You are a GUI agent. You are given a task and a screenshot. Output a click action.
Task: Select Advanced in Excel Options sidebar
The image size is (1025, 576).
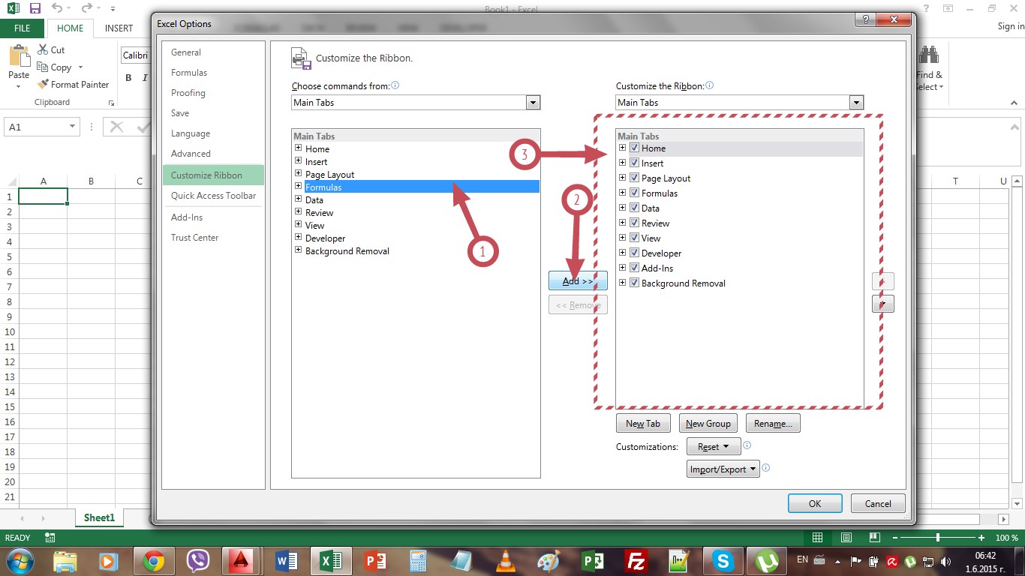click(213, 154)
